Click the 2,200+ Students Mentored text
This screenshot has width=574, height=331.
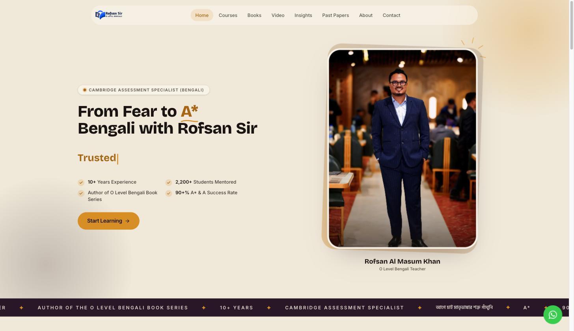pos(206,182)
